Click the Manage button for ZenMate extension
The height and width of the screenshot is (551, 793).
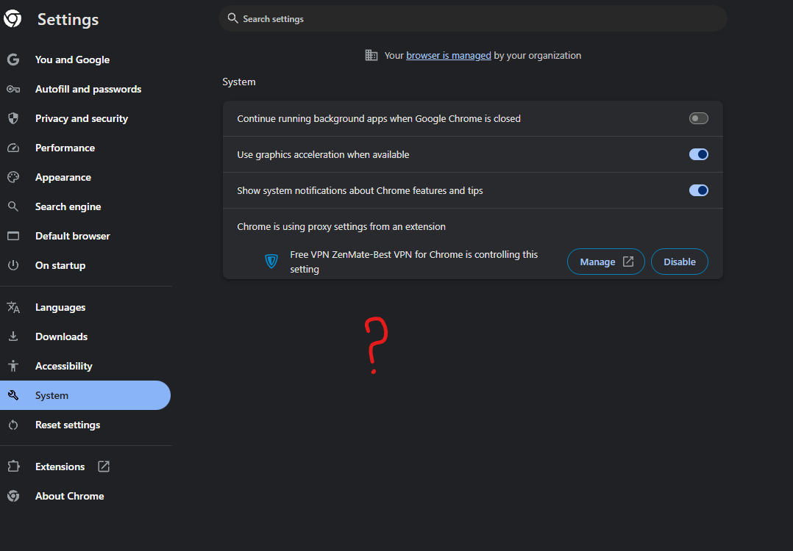pos(606,262)
